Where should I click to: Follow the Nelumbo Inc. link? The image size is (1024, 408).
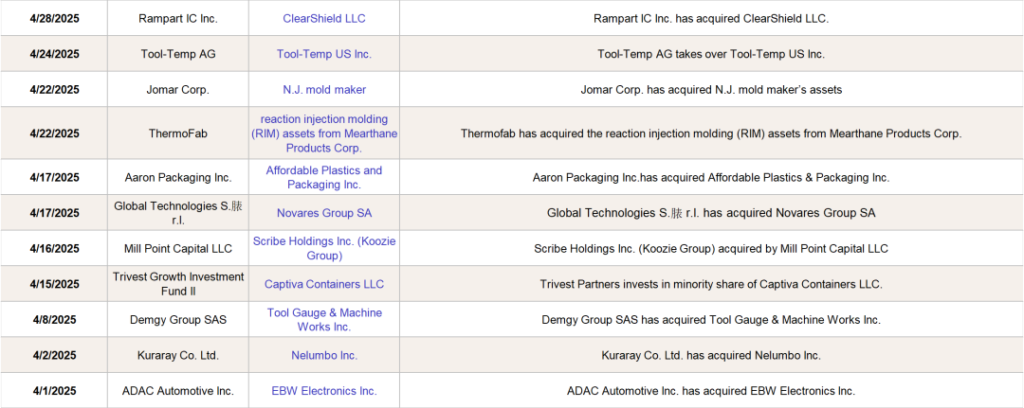(x=323, y=355)
